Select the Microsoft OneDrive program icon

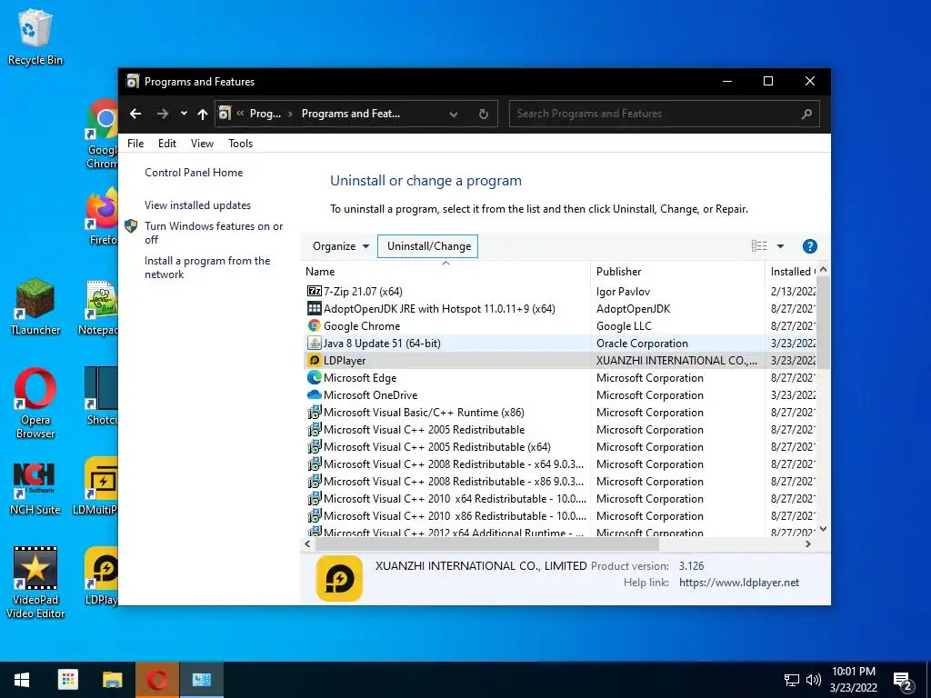[x=314, y=394]
